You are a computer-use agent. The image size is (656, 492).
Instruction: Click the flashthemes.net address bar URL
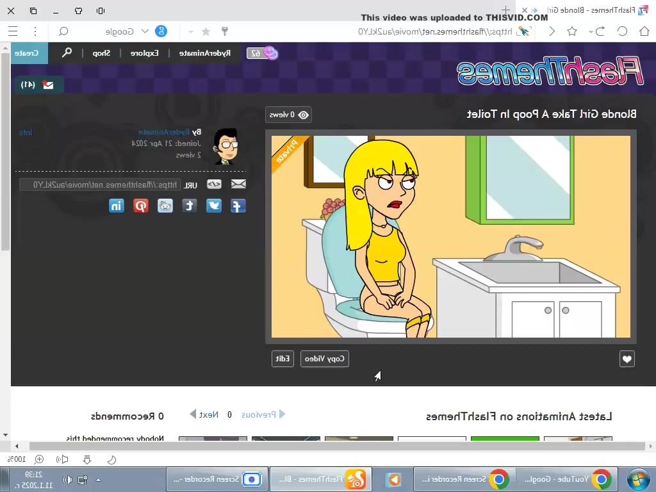coord(435,31)
